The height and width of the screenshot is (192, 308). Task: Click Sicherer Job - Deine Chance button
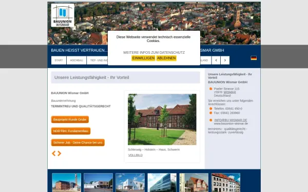[x=78, y=143]
